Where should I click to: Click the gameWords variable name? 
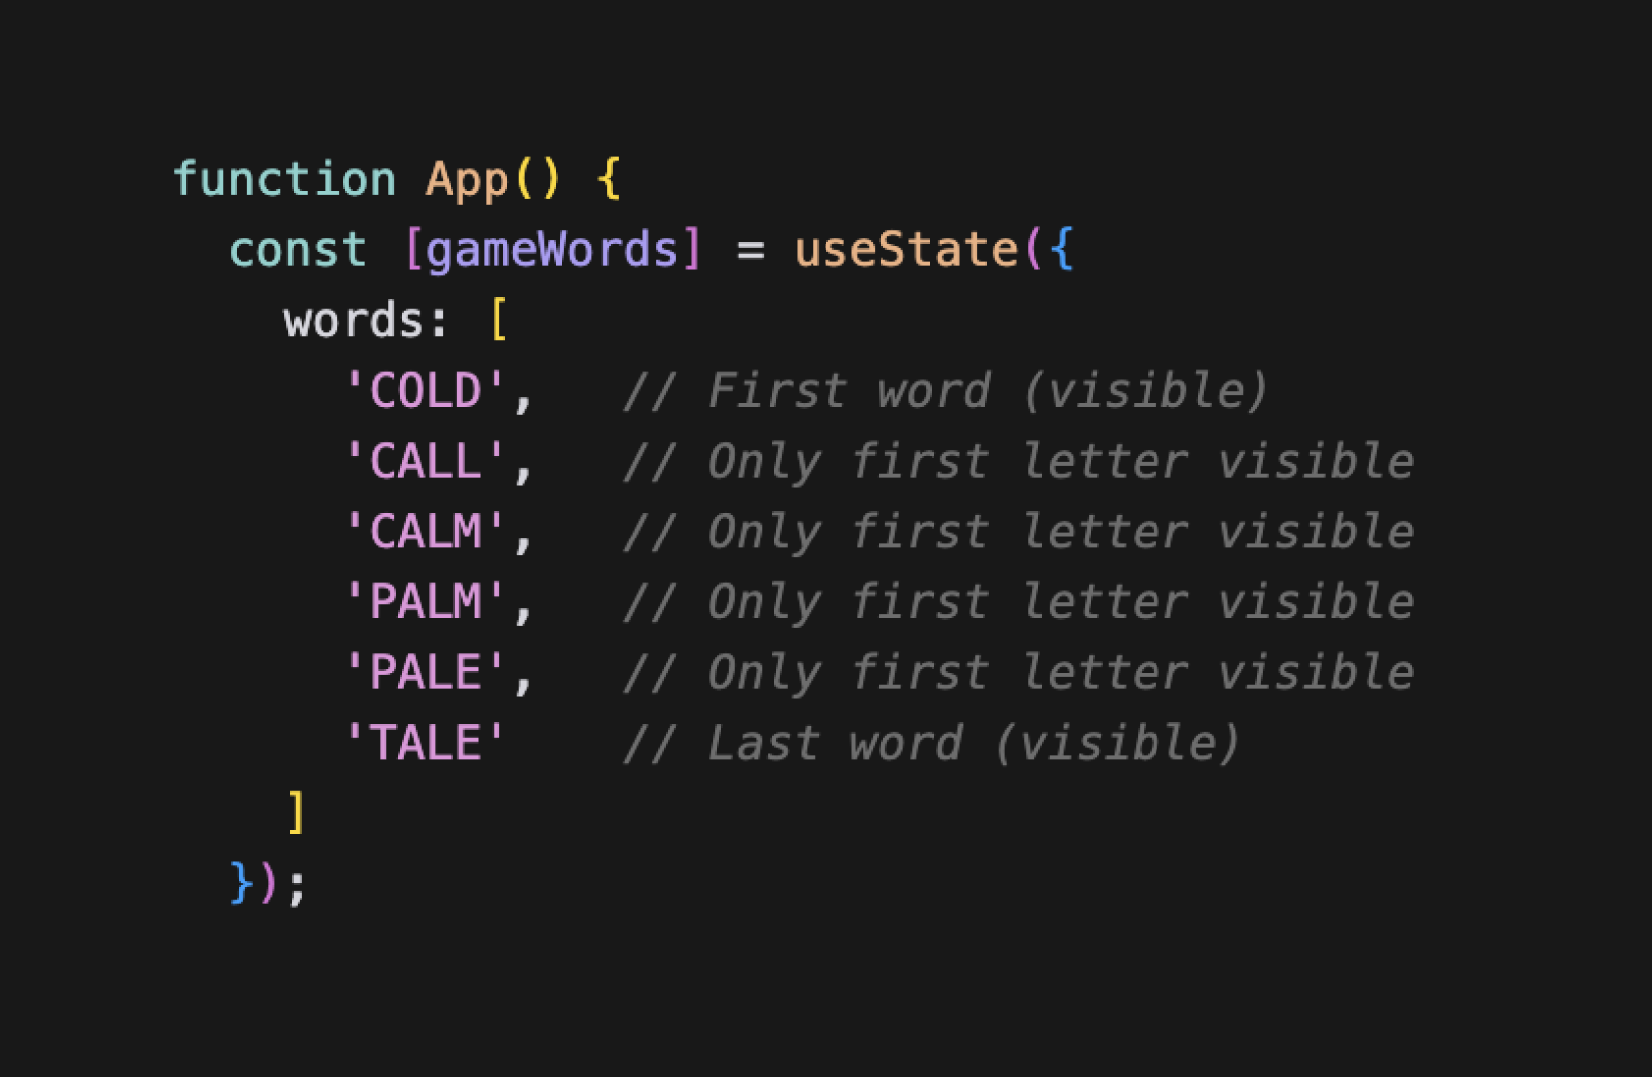click(552, 250)
